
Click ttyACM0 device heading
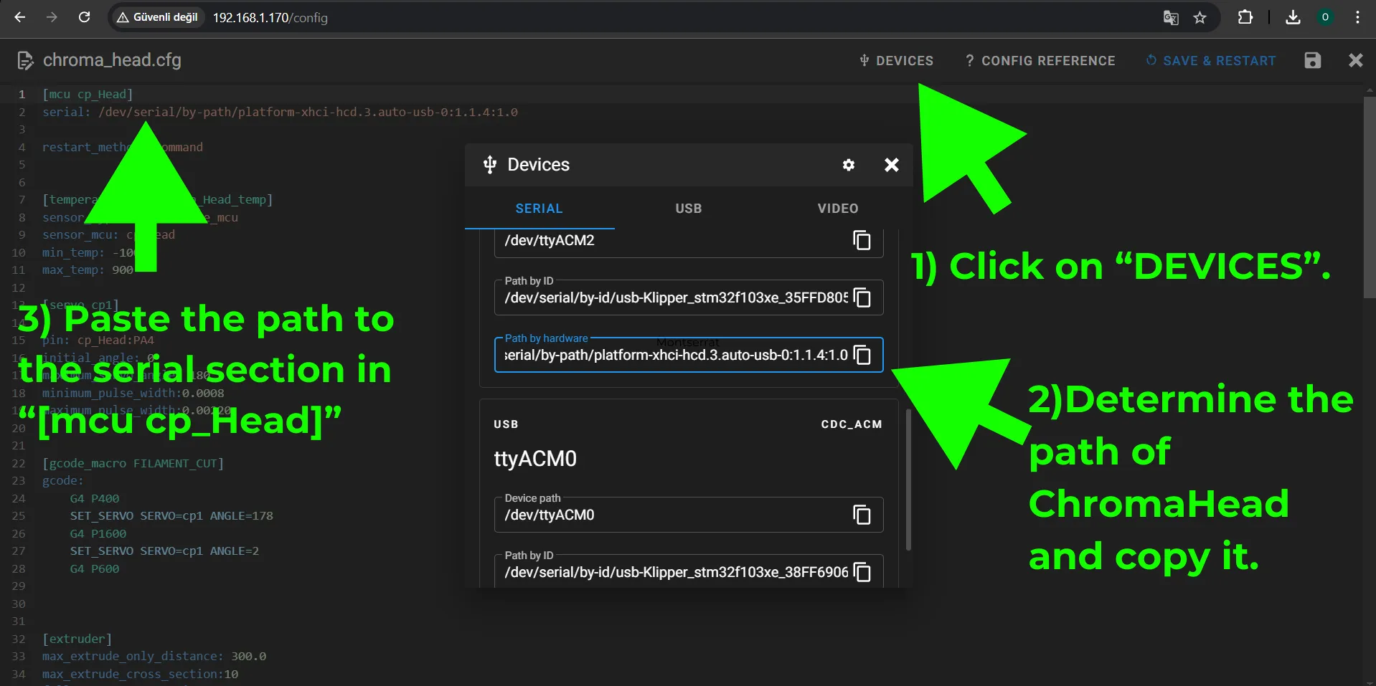click(535, 459)
